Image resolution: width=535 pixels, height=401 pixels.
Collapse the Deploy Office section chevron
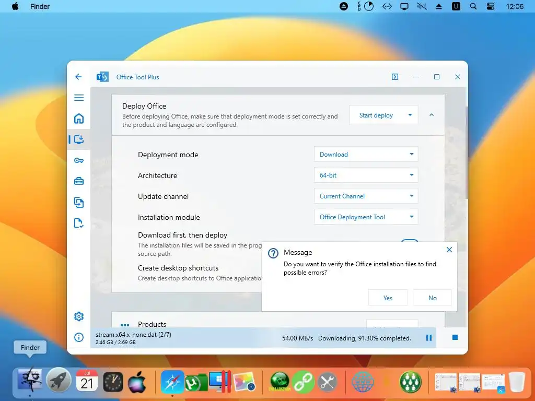(432, 115)
